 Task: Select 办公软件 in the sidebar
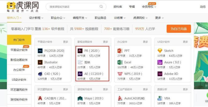(x=19, y=70)
